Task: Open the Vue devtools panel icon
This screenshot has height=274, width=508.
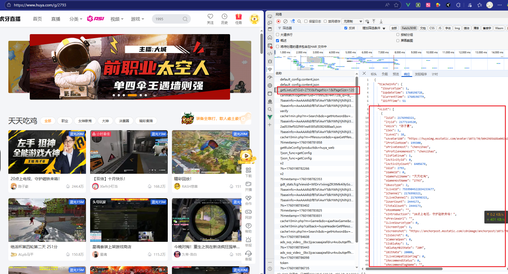Action: coord(270,117)
